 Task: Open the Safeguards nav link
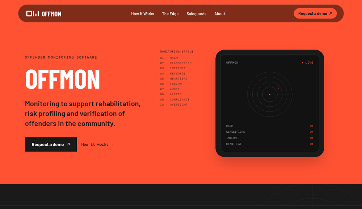tap(196, 14)
